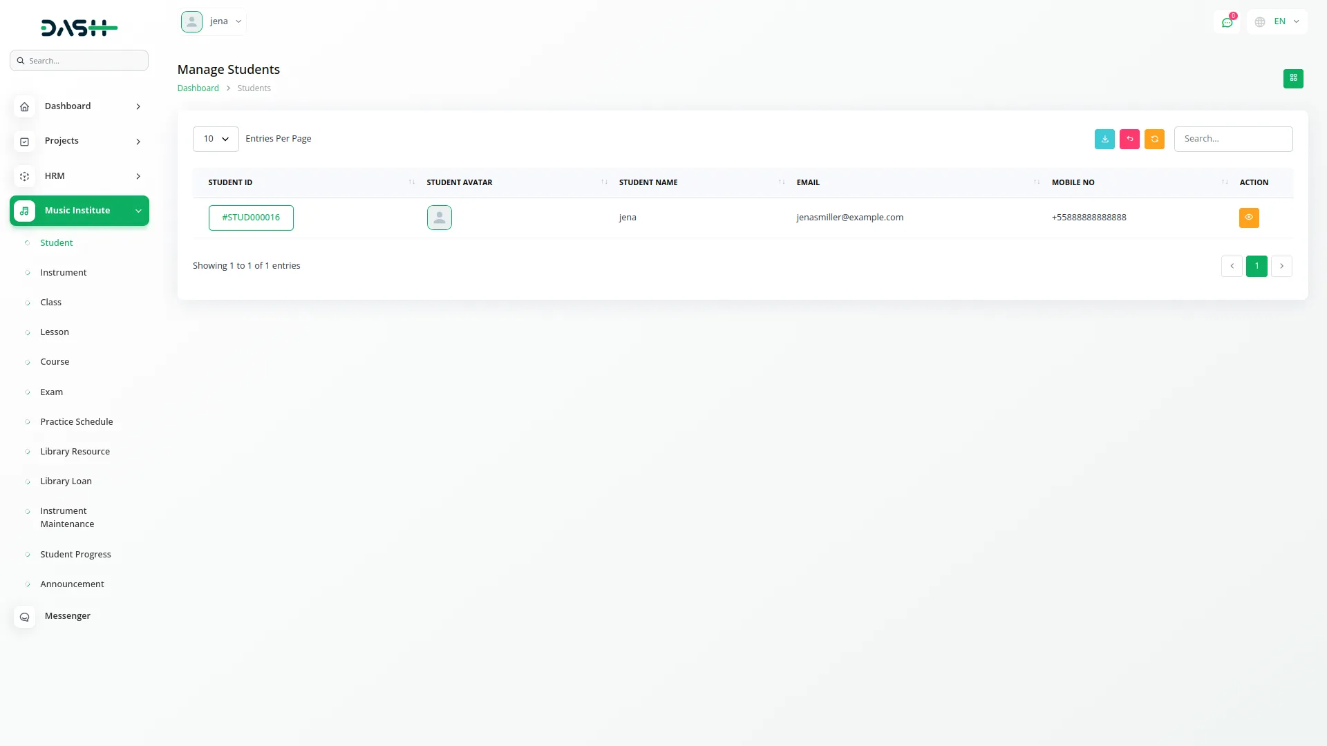Image resolution: width=1327 pixels, height=746 pixels.
Task: Click the DASH logo
Action: [79, 28]
